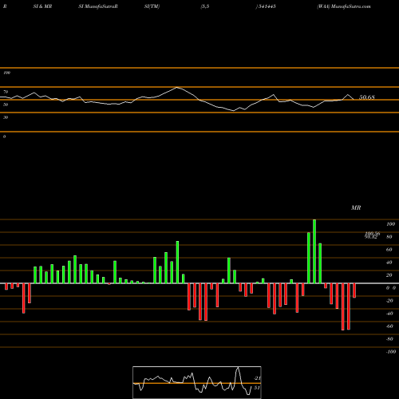Click the MR axis label 100 on right
Image resolution: width=399 pixels, height=399 pixels.
tap(390, 224)
